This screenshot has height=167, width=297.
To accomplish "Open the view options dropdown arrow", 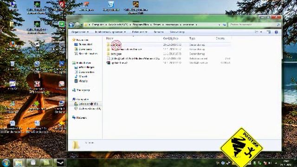I will pyautogui.click(x=261, y=32).
